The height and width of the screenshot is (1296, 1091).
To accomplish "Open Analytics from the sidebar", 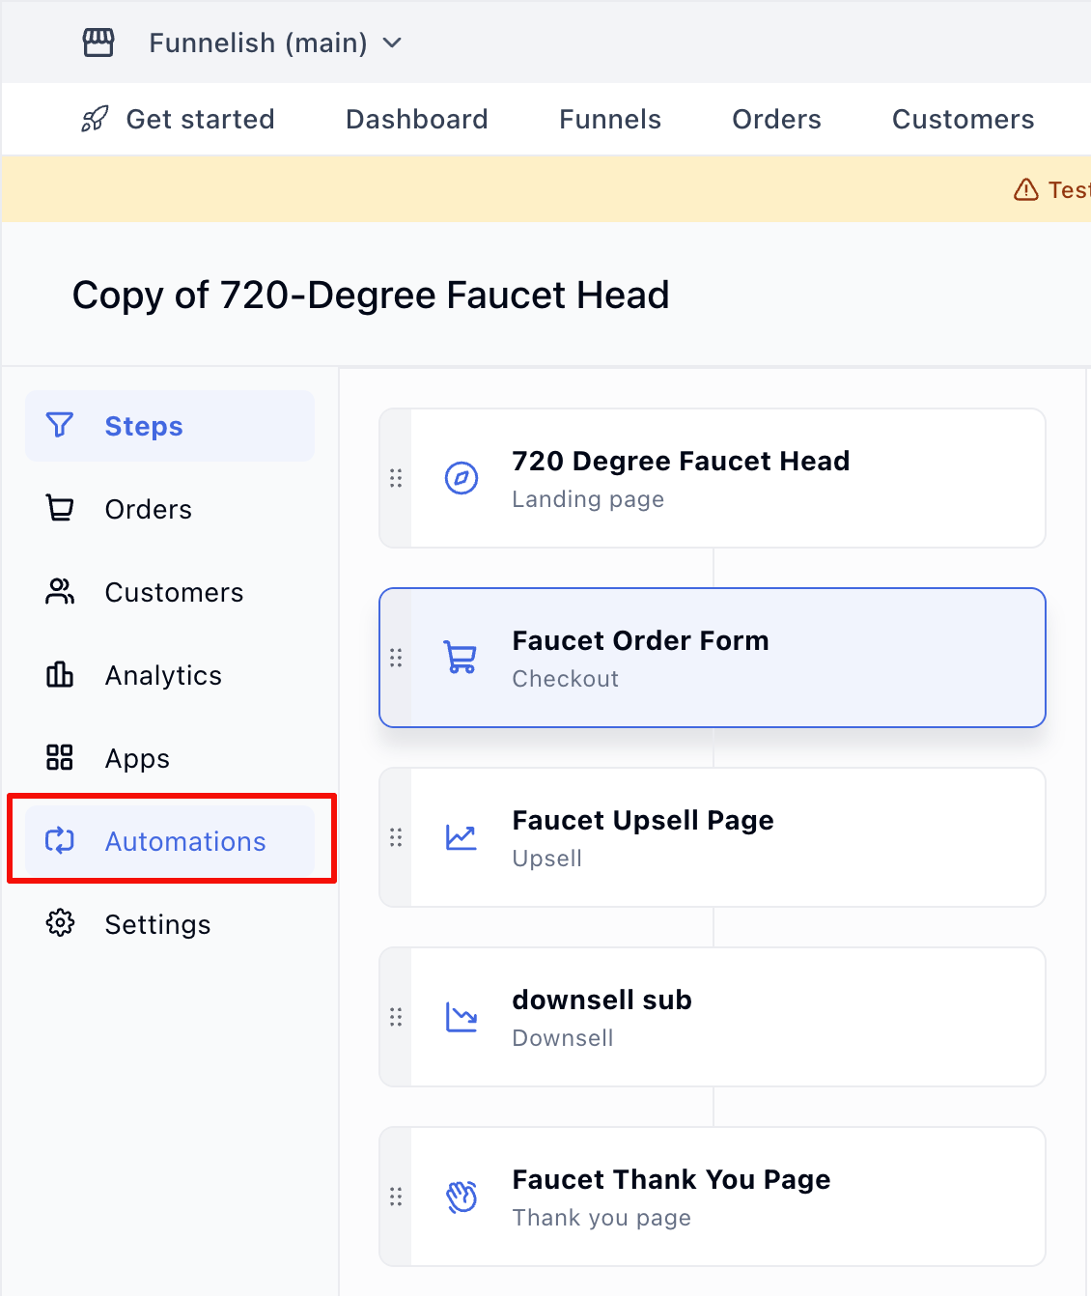I will click(163, 675).
